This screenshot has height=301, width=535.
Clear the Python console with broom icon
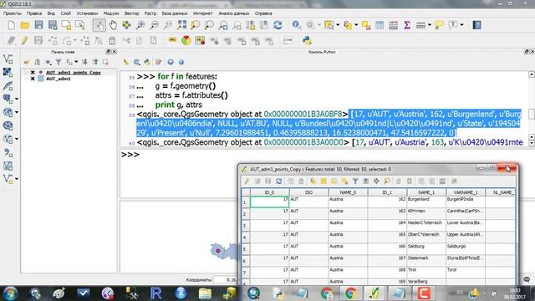126,62
